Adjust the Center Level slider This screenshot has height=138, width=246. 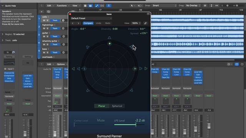(x=90, y=125)
